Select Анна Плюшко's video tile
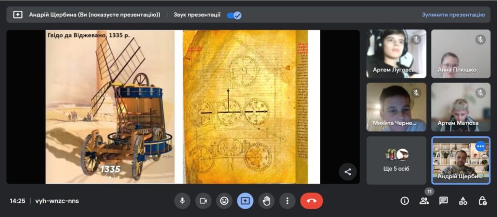The image size is (497, 217). coord(460,53)
